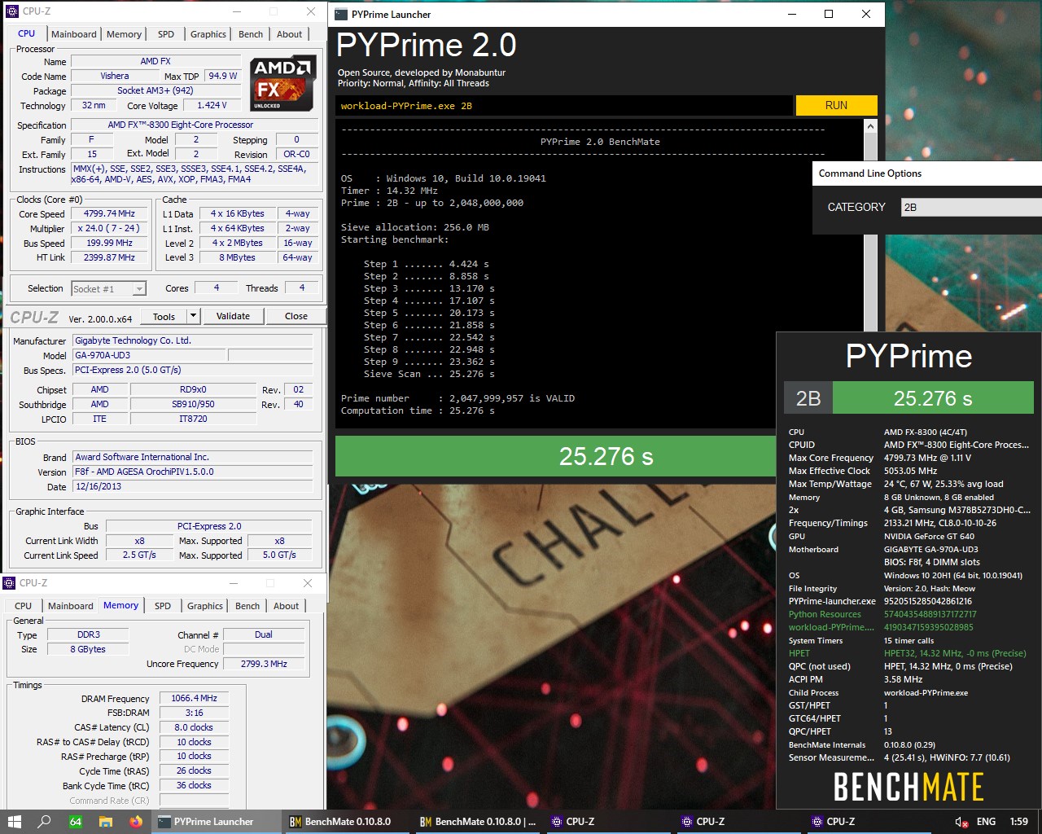Start the benchmark with RUN button
This screenshot has width=1042, height=834.
point(836,105)
